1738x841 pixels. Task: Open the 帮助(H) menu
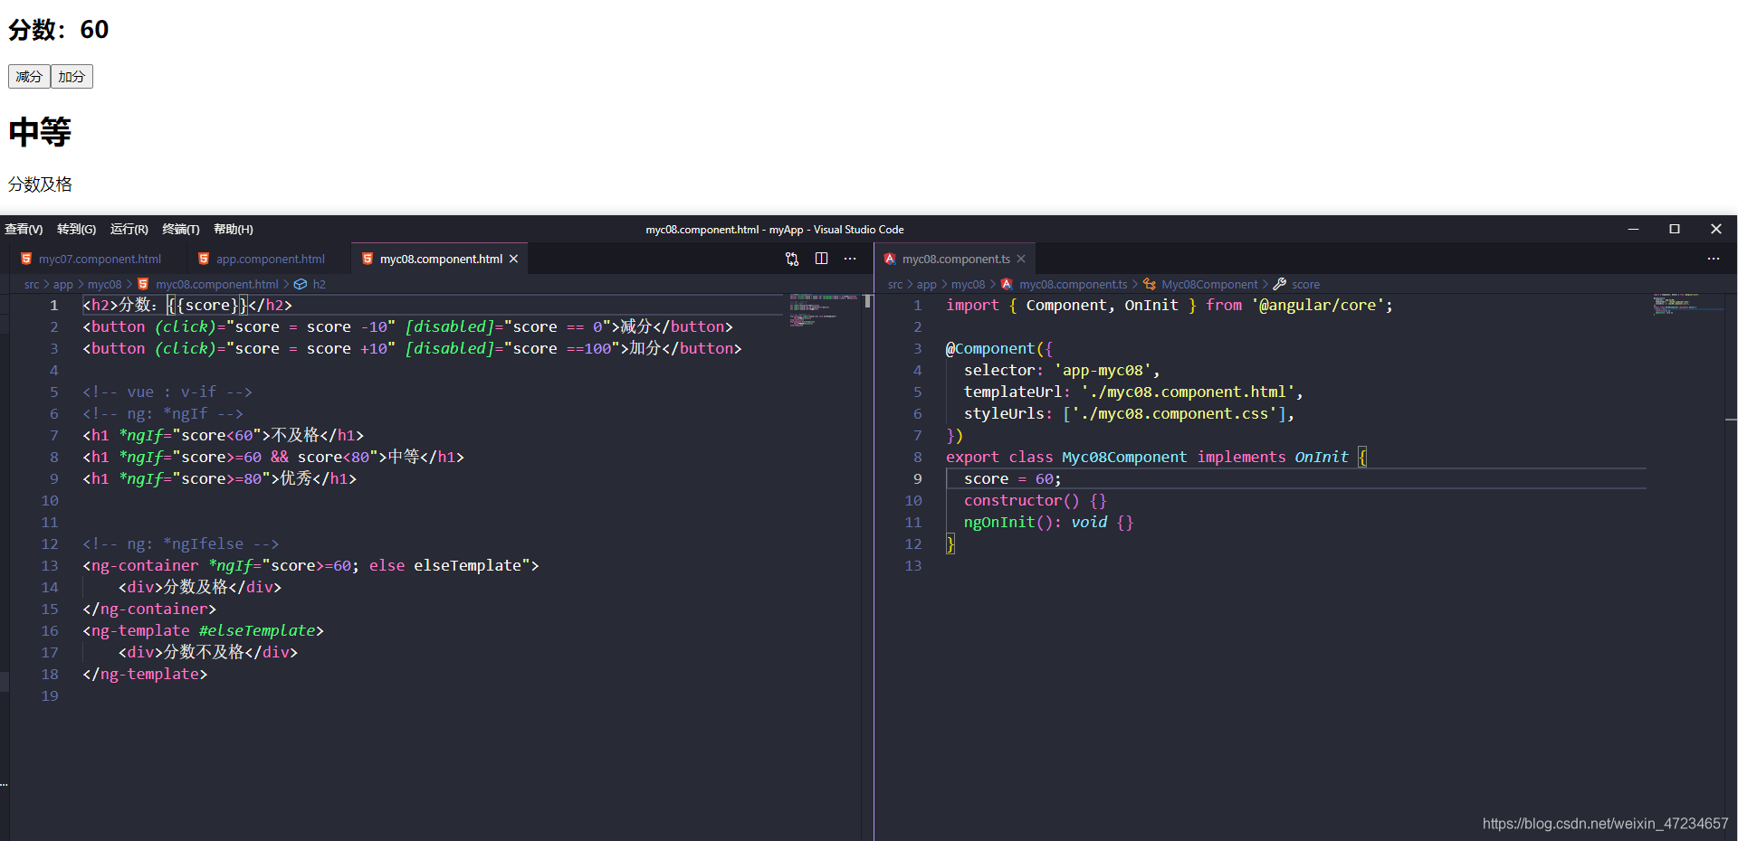coord(234,230)
